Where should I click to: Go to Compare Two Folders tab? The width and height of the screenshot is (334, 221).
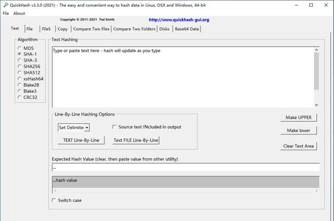pos(134,29)
